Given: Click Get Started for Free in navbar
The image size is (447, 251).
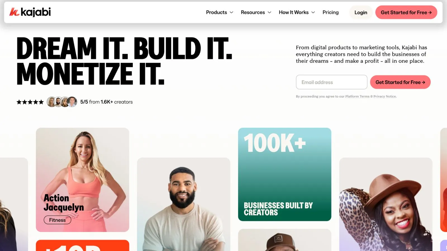Looking at the screenshot, I should click(406, 12).
